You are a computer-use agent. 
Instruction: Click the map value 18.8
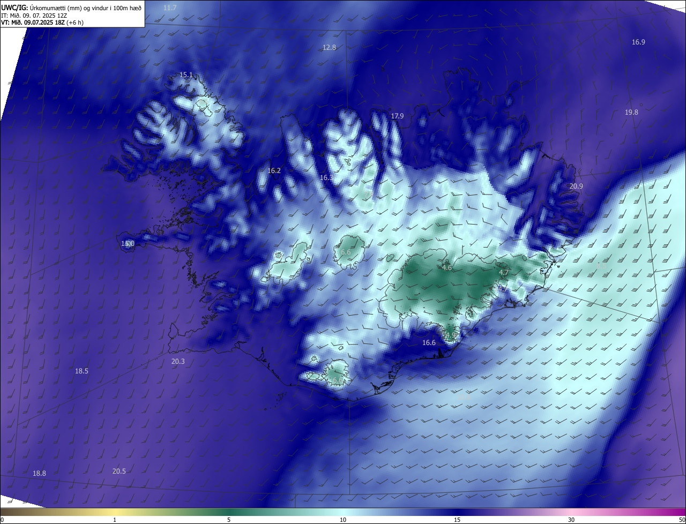(x=39, y=473)
